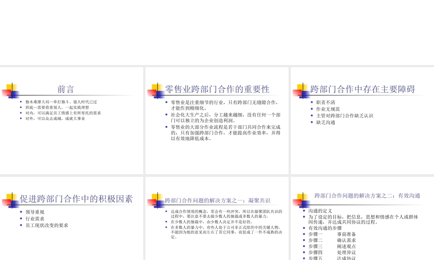Image resolution: width=434 pixels, height=260 pixels.
Task: Click the bullet starting 对内，可以满足员工
Action: coord(63,113)
